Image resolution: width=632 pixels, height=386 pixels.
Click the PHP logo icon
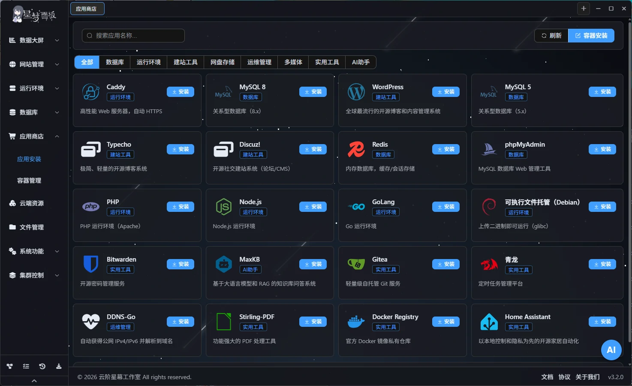pyautogui.click(x=91, y=207)
